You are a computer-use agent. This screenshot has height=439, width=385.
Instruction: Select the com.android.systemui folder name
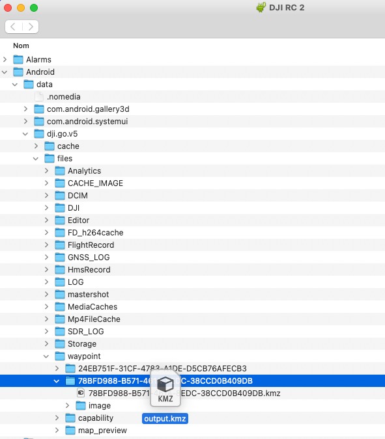click(87, 121)
